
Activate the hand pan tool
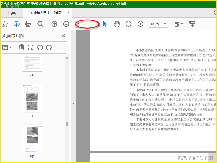pos(117,24)
